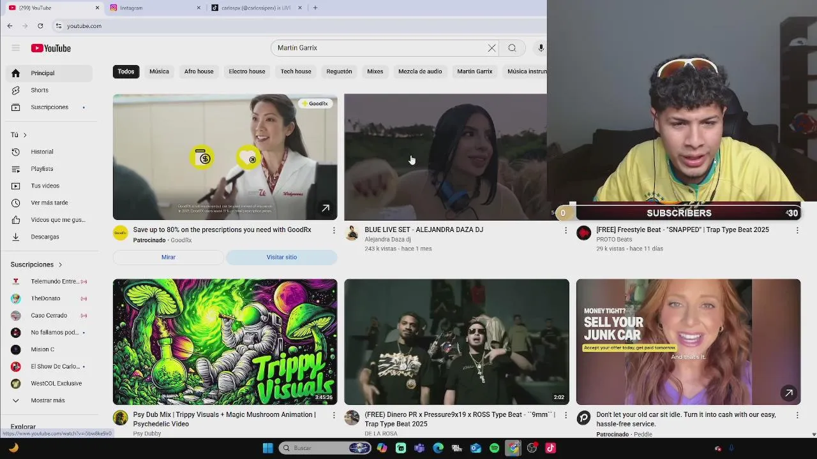Select the Mezcla de audio chip
Image resolution: width=817 pixels, height=459 pixels.
pyautogui.click(x=420, y=71)
